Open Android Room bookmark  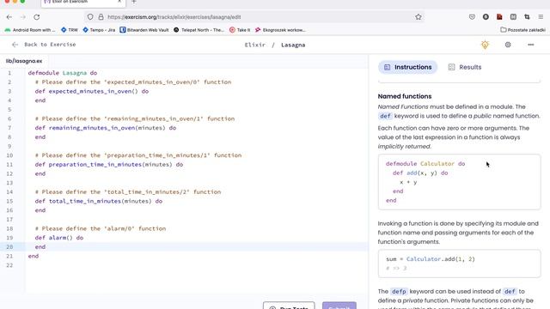(x=30, y=30)
